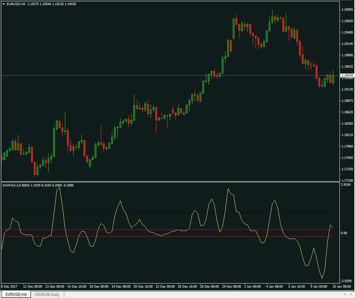Viewport: 355px width, 298px height.
Task: Click indicator scale value 0.00
Action: click(x=344, y=233)
